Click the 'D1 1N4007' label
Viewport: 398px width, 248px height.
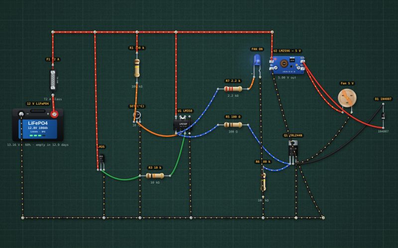[383, 99]
